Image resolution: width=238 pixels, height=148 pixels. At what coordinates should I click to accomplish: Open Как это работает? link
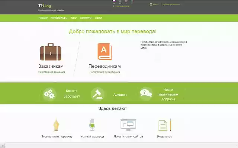click(72, 94)
